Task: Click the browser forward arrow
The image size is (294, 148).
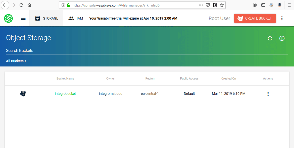Action: point(13,5)
